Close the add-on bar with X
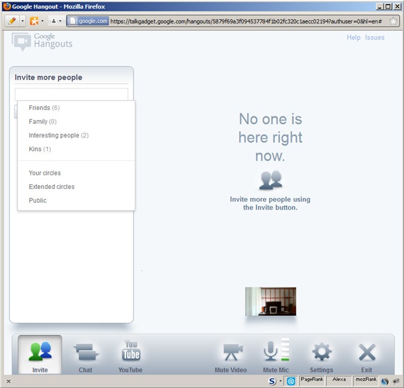404x388 pixels. click(9, 381)
